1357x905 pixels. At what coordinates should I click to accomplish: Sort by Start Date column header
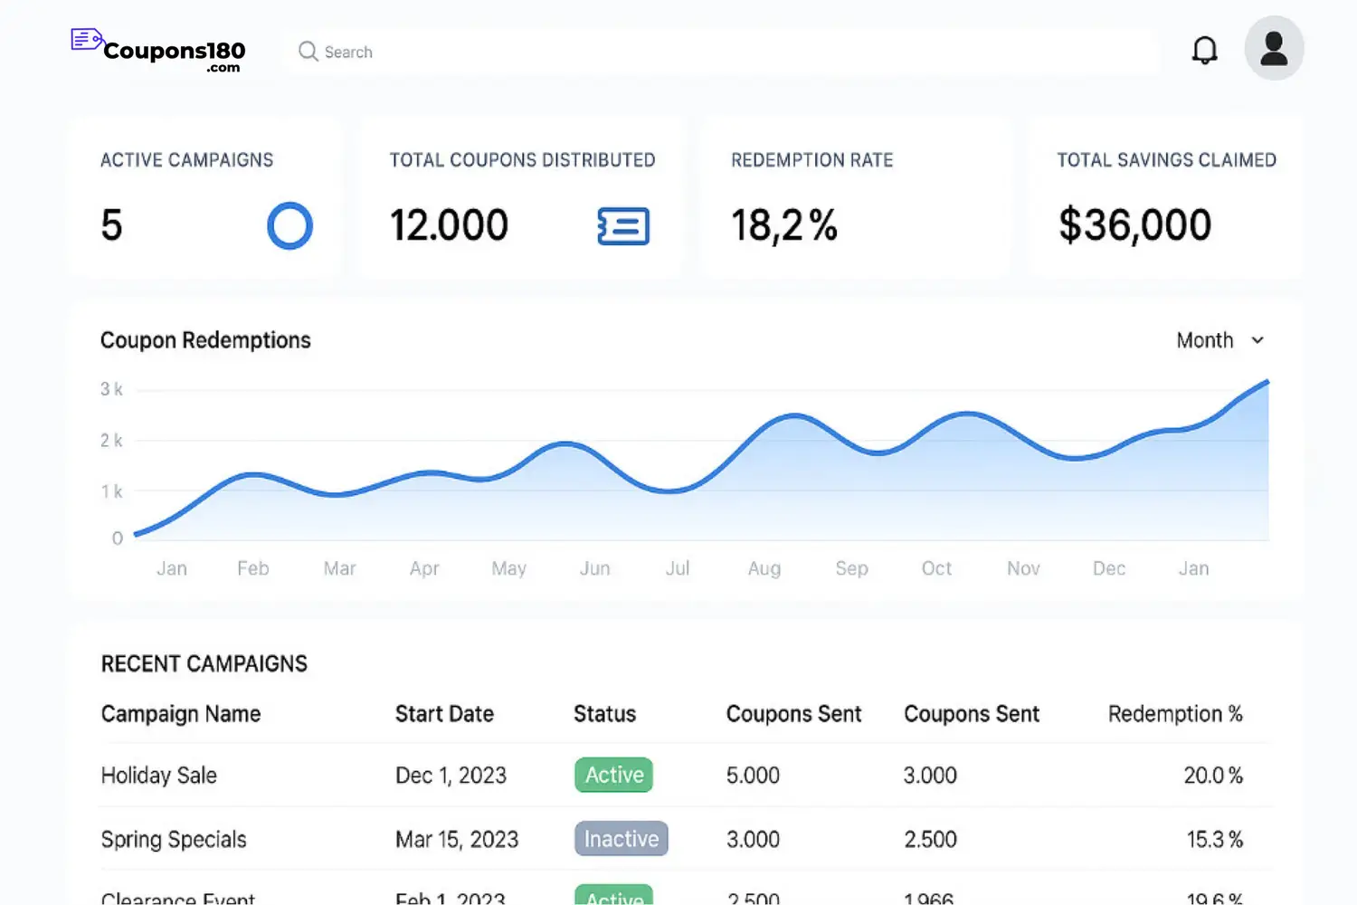tap(444, 714)
